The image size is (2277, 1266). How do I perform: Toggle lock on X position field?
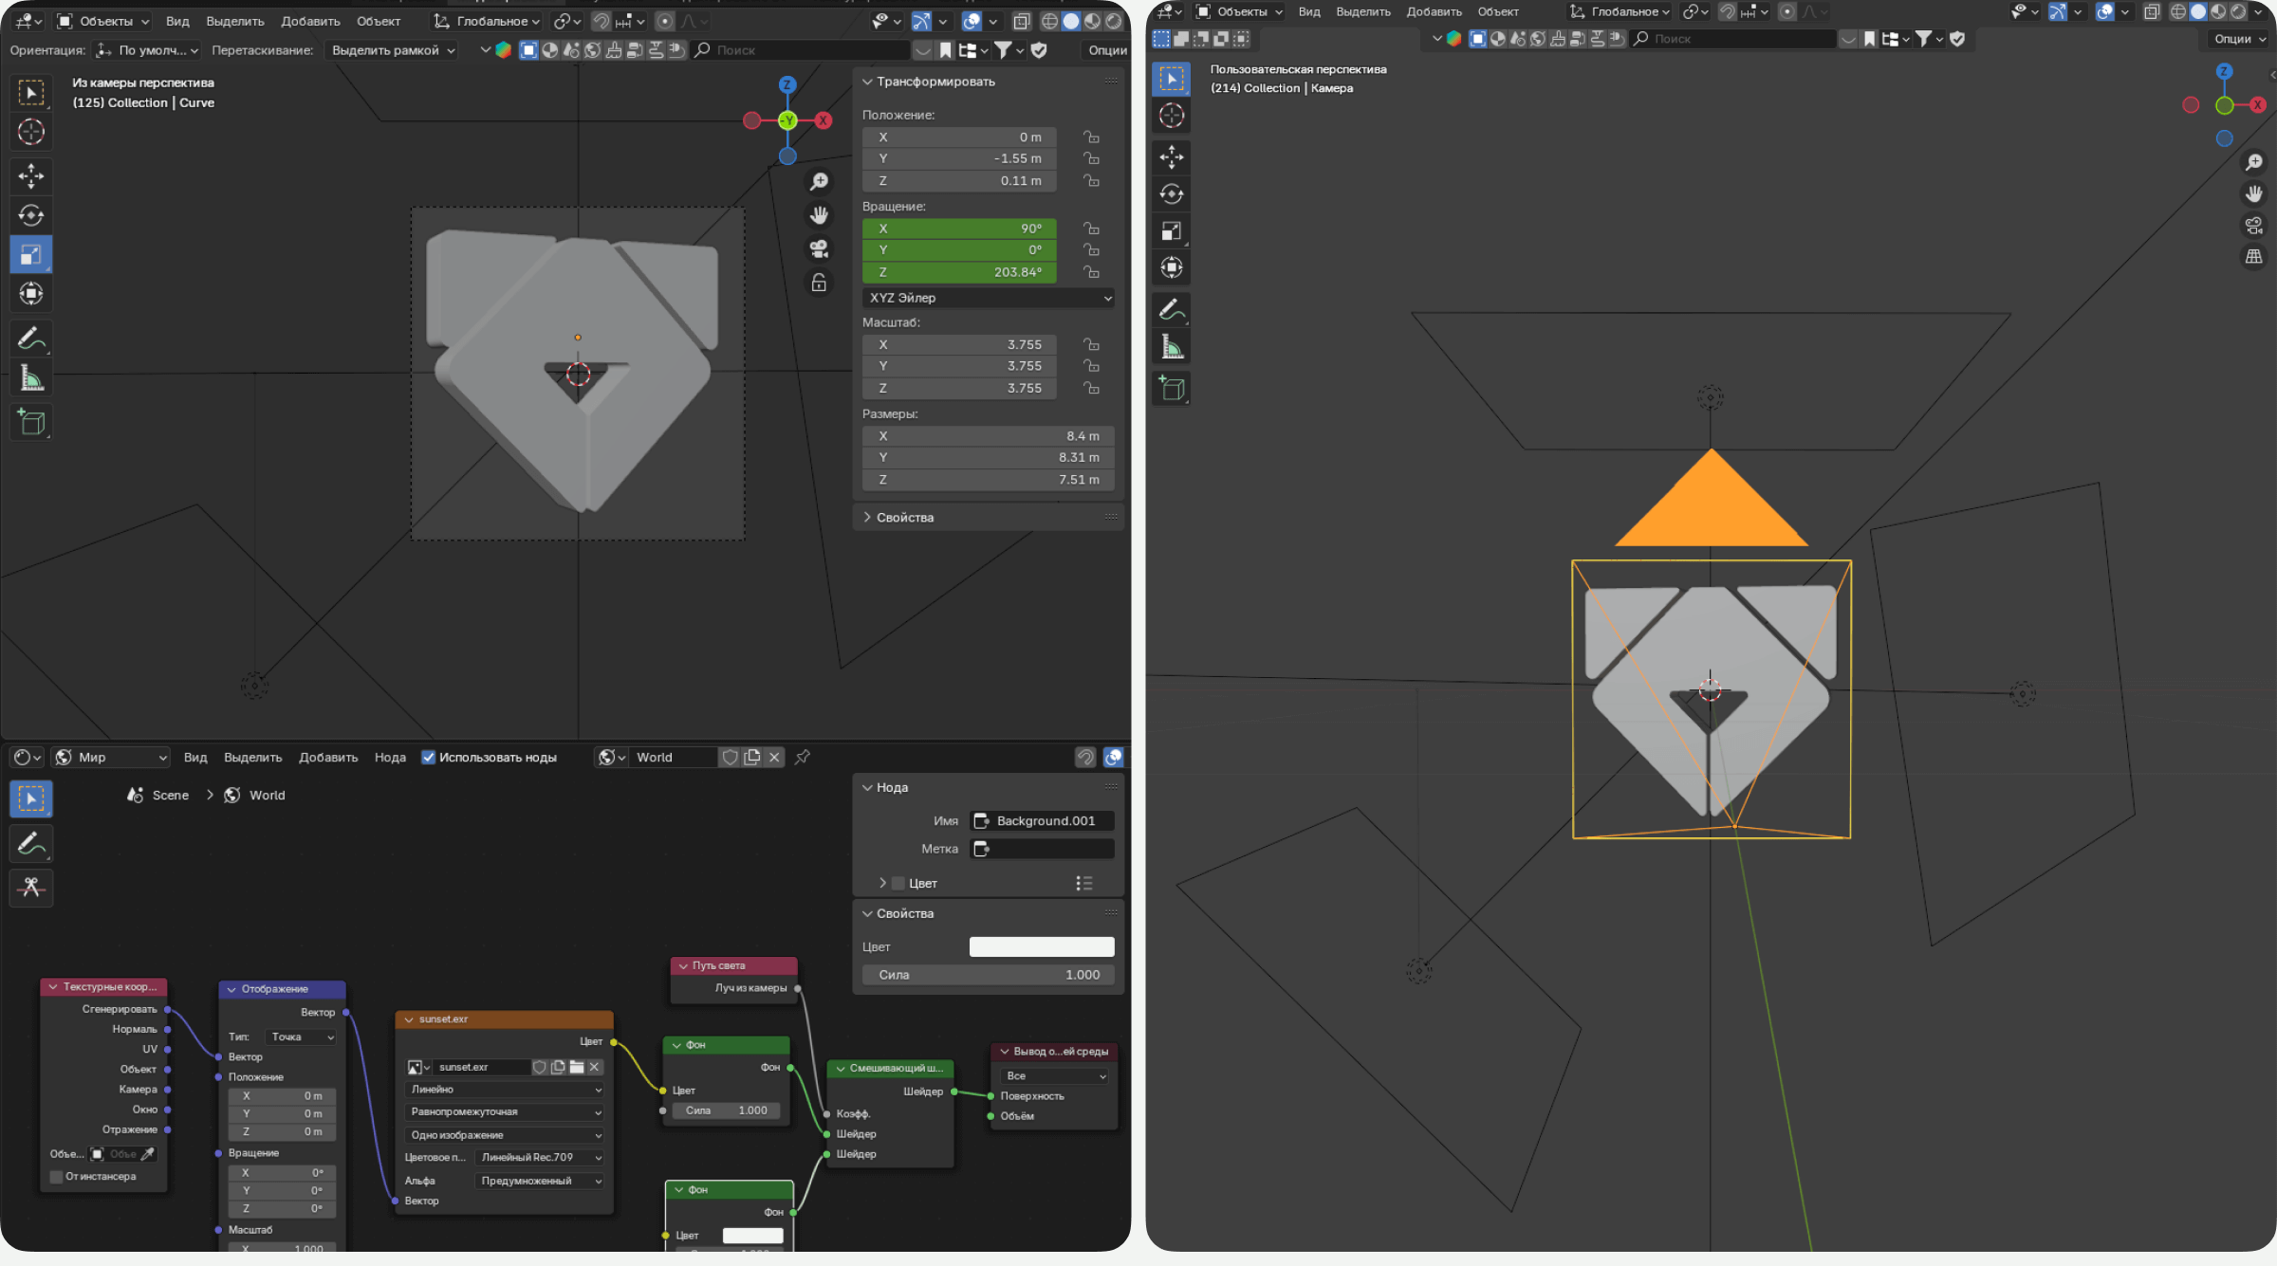pos(1091,138)
